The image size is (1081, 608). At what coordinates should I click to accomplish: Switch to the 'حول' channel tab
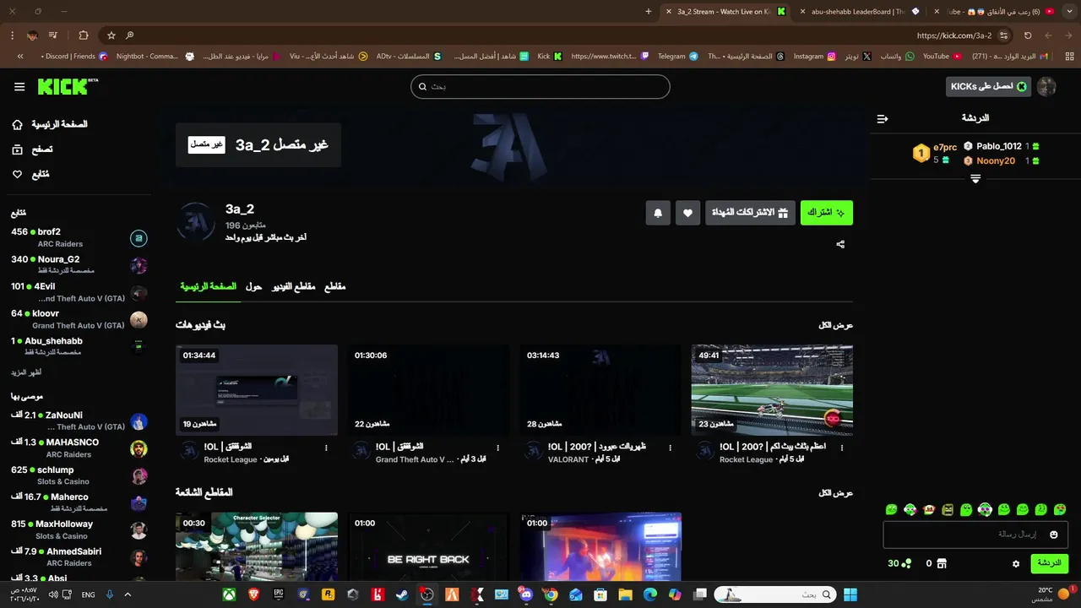[253, 287]
